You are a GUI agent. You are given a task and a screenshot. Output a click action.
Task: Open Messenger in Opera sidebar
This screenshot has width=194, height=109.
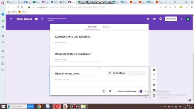tap(3, 14)
